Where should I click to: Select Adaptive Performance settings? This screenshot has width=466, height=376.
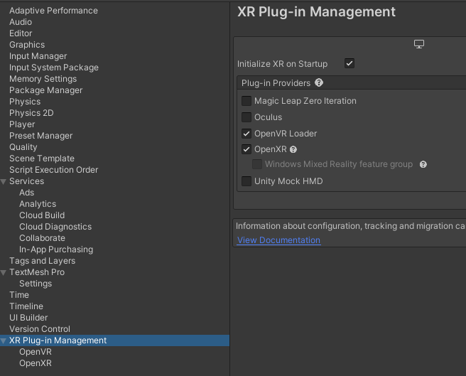53,11
